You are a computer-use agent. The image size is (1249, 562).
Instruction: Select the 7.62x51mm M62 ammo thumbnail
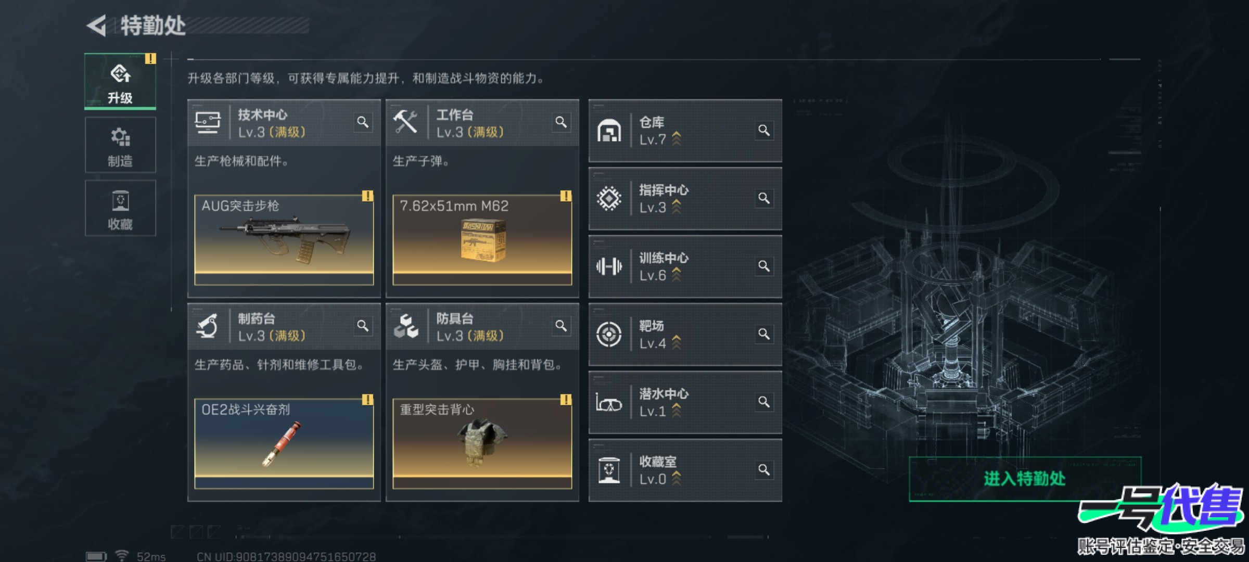[x=482, y=240]
